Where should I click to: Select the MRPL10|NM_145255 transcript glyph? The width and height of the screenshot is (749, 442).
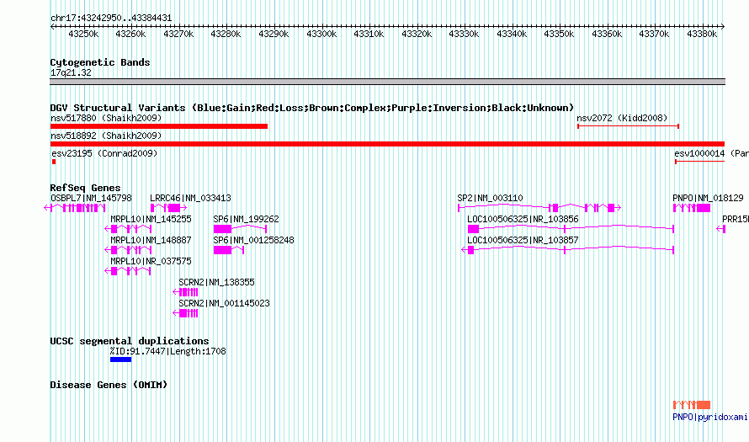coord(128,229)
